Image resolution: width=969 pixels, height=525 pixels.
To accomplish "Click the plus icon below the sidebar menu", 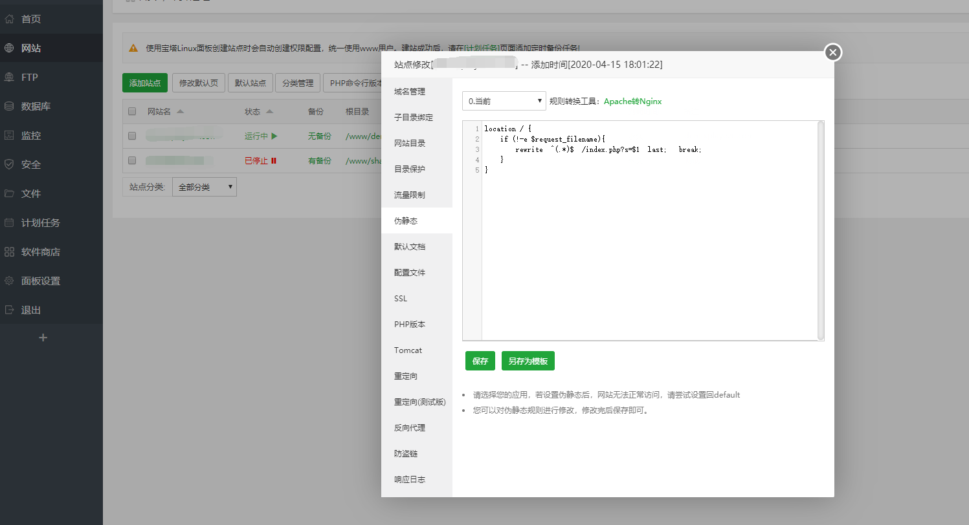I will [43, 337].
